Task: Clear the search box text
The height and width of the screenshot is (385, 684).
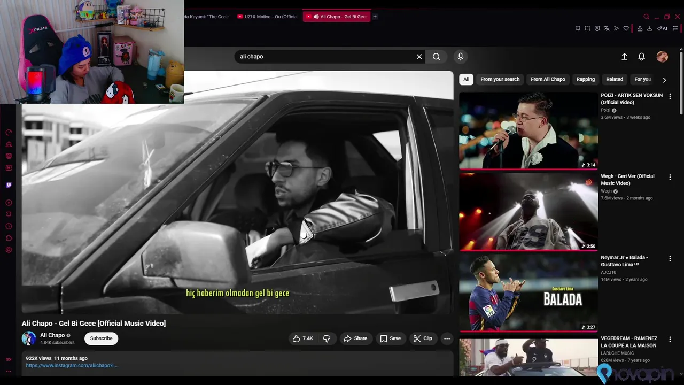Action: click(419, 57)
